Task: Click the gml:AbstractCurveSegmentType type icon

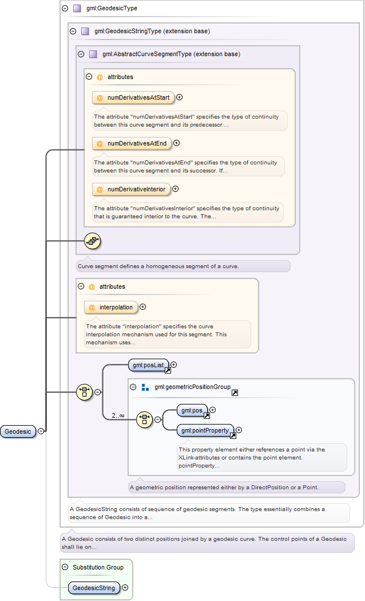Action: (93, 54)
